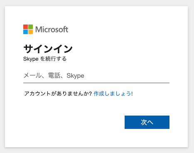Click the red square of Microsoft logo

click(x=25, y=27)
